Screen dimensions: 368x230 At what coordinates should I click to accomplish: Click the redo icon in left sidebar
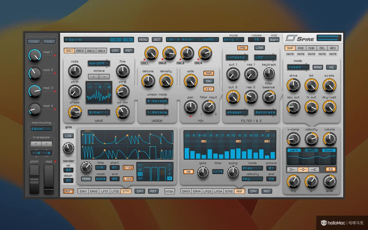pos(49,41)
